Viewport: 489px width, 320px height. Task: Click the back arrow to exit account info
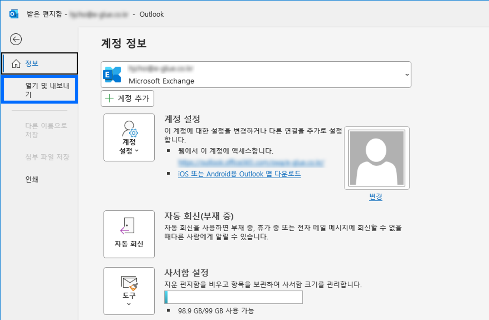click(16, 39)
